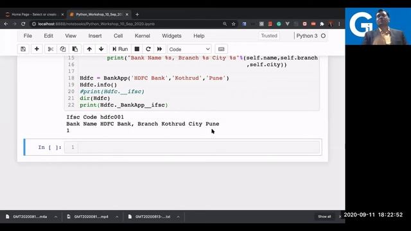The width and height of the screenshot is (411, 231).
Task: Click the dir(Hdfc) code line
Action: click(x=95, y=98)
